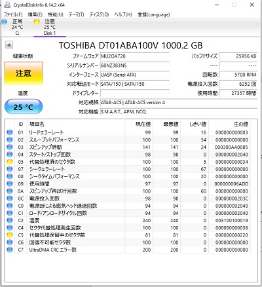262x287 pixels.
Task: Click the power on hours field 27357 時間
Action: 238,93
